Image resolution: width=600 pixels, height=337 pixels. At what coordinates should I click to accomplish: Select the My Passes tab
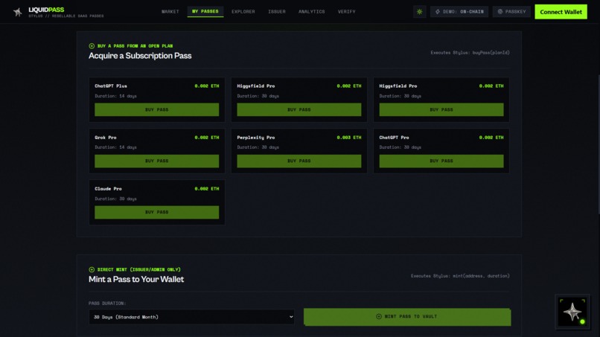pos(205,11)
